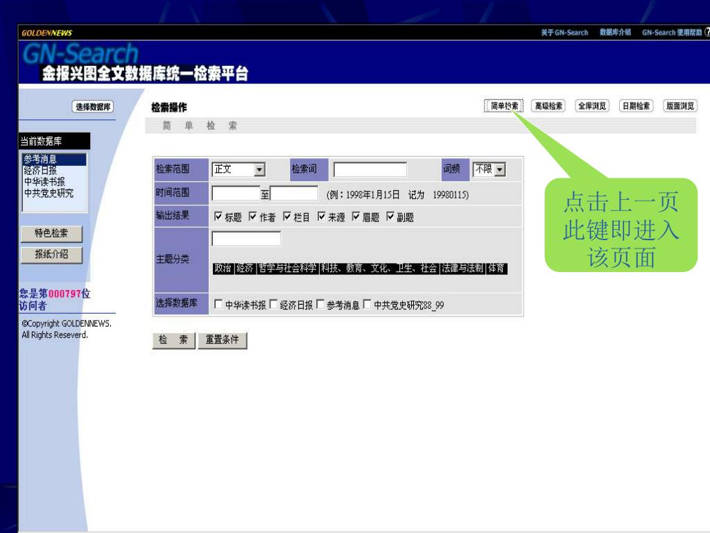Uncheck the 眉题 output checkbox
The width and height of the screenshot is (710, 533).
pos(356,217)
